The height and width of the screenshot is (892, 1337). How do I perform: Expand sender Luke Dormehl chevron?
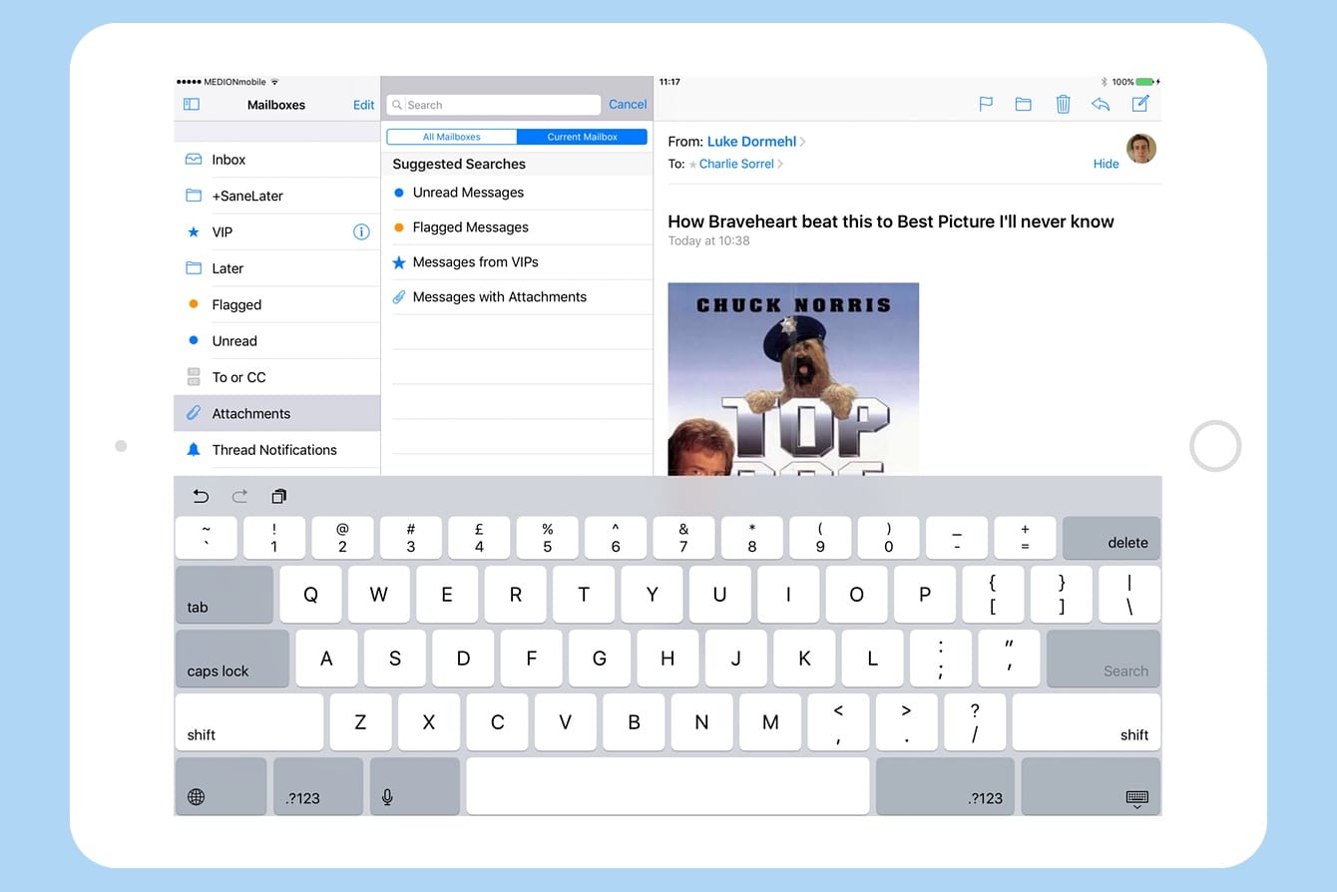point(803,142)
